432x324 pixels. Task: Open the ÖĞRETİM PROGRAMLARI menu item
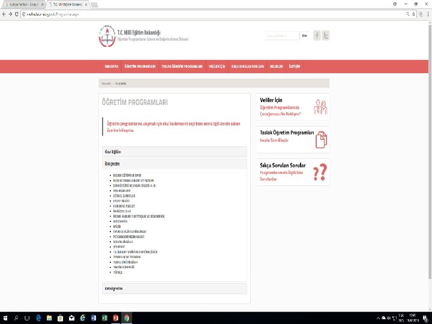coord(140,67)
